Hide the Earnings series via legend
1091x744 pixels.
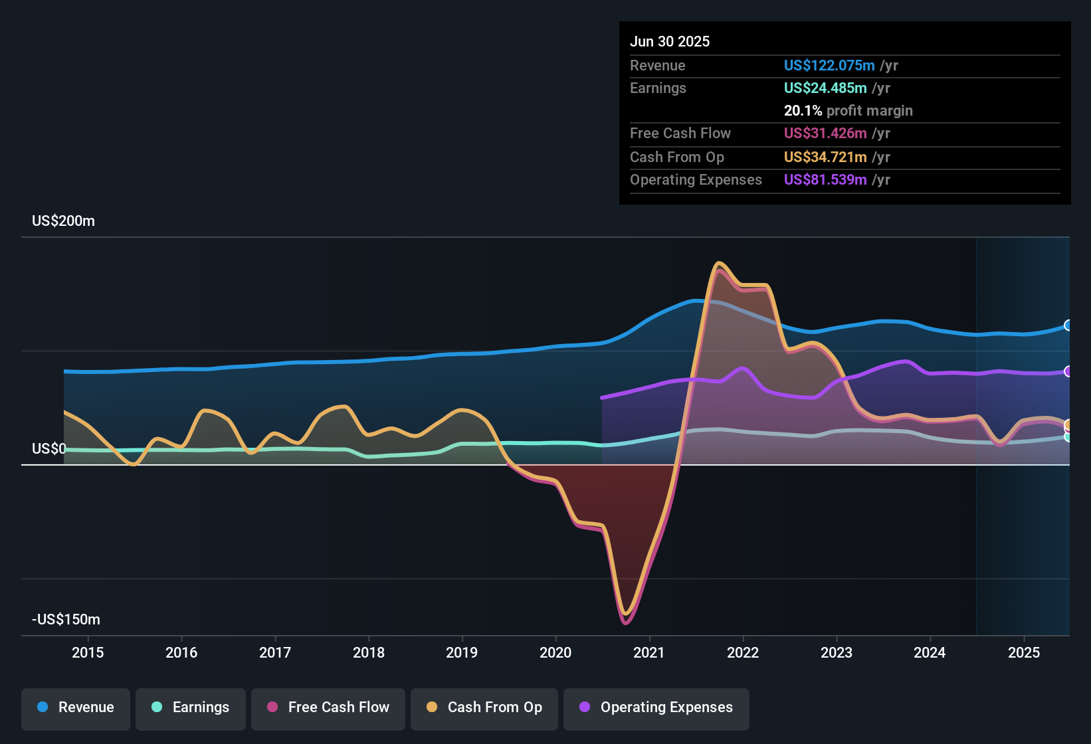coord(191,708)
